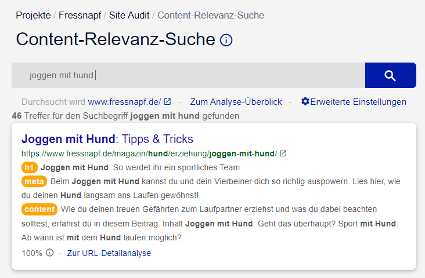This screenshot has height=278, width=425.
Task: Open Zum Analyse-Überblick link
Action: (x=236, y=102)
